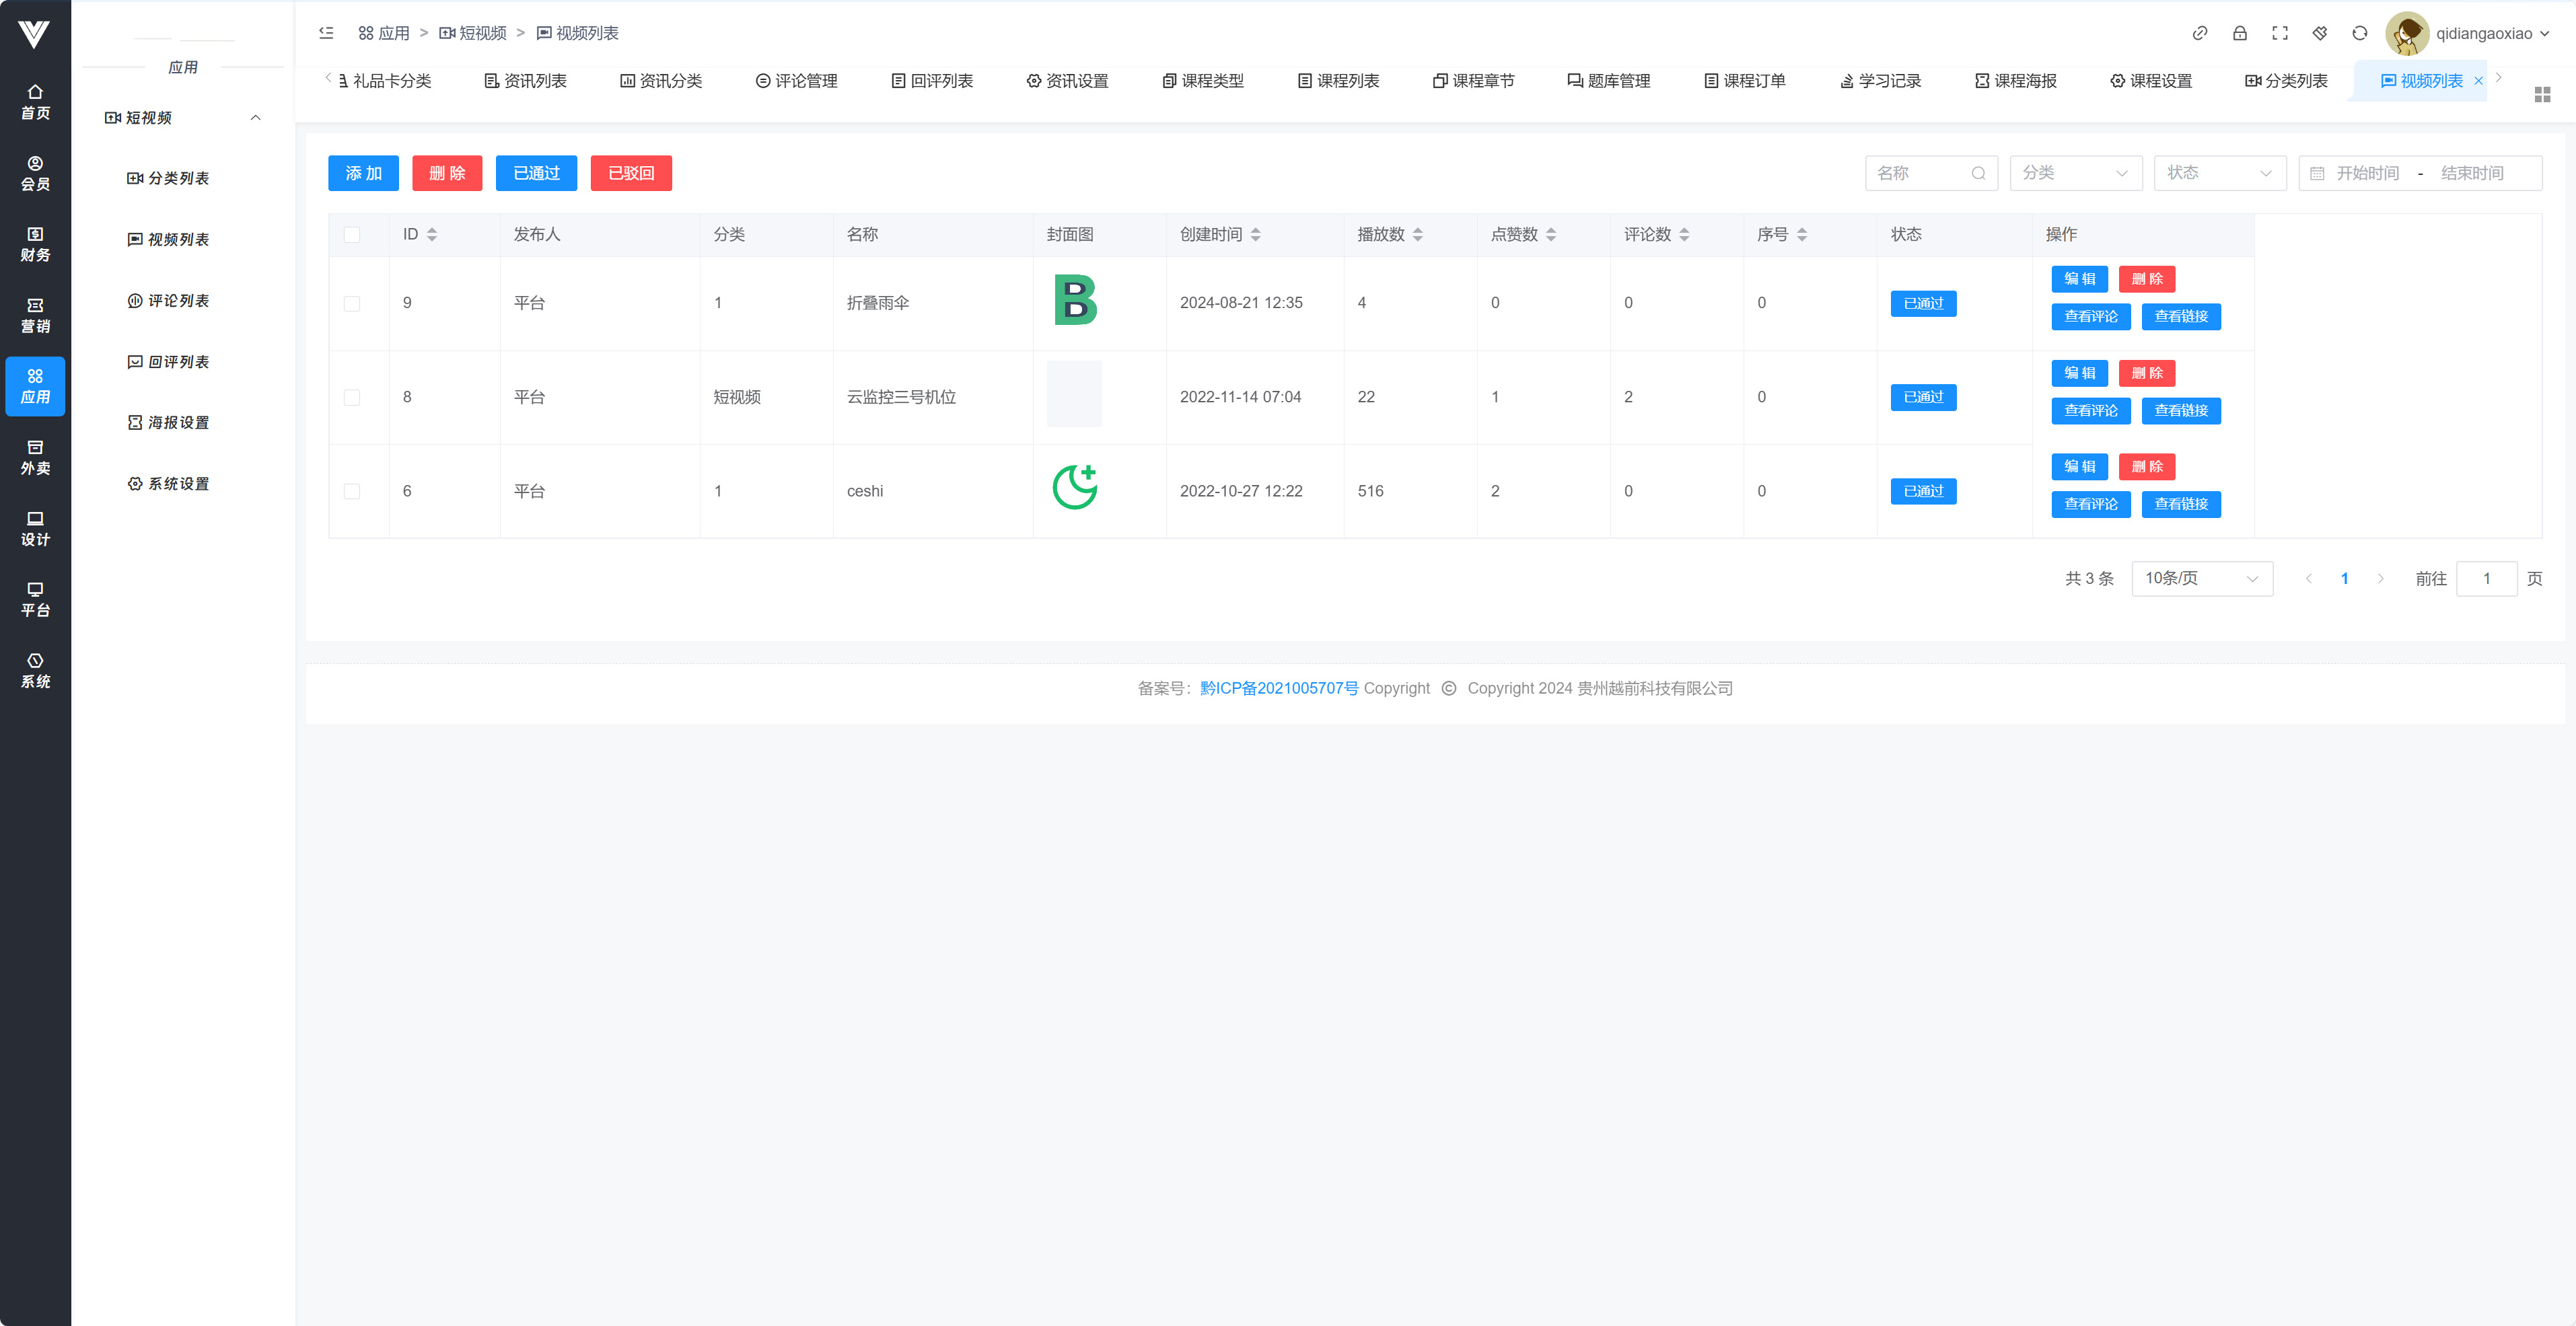Toggle fullscreen mode icon
This screenshot has width=2576, height=1326.
tap(2279, 33)
